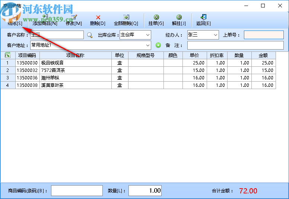Click the 单价 column header
The width and height of the screenshot is (289, 199).
tap(195, 55)
